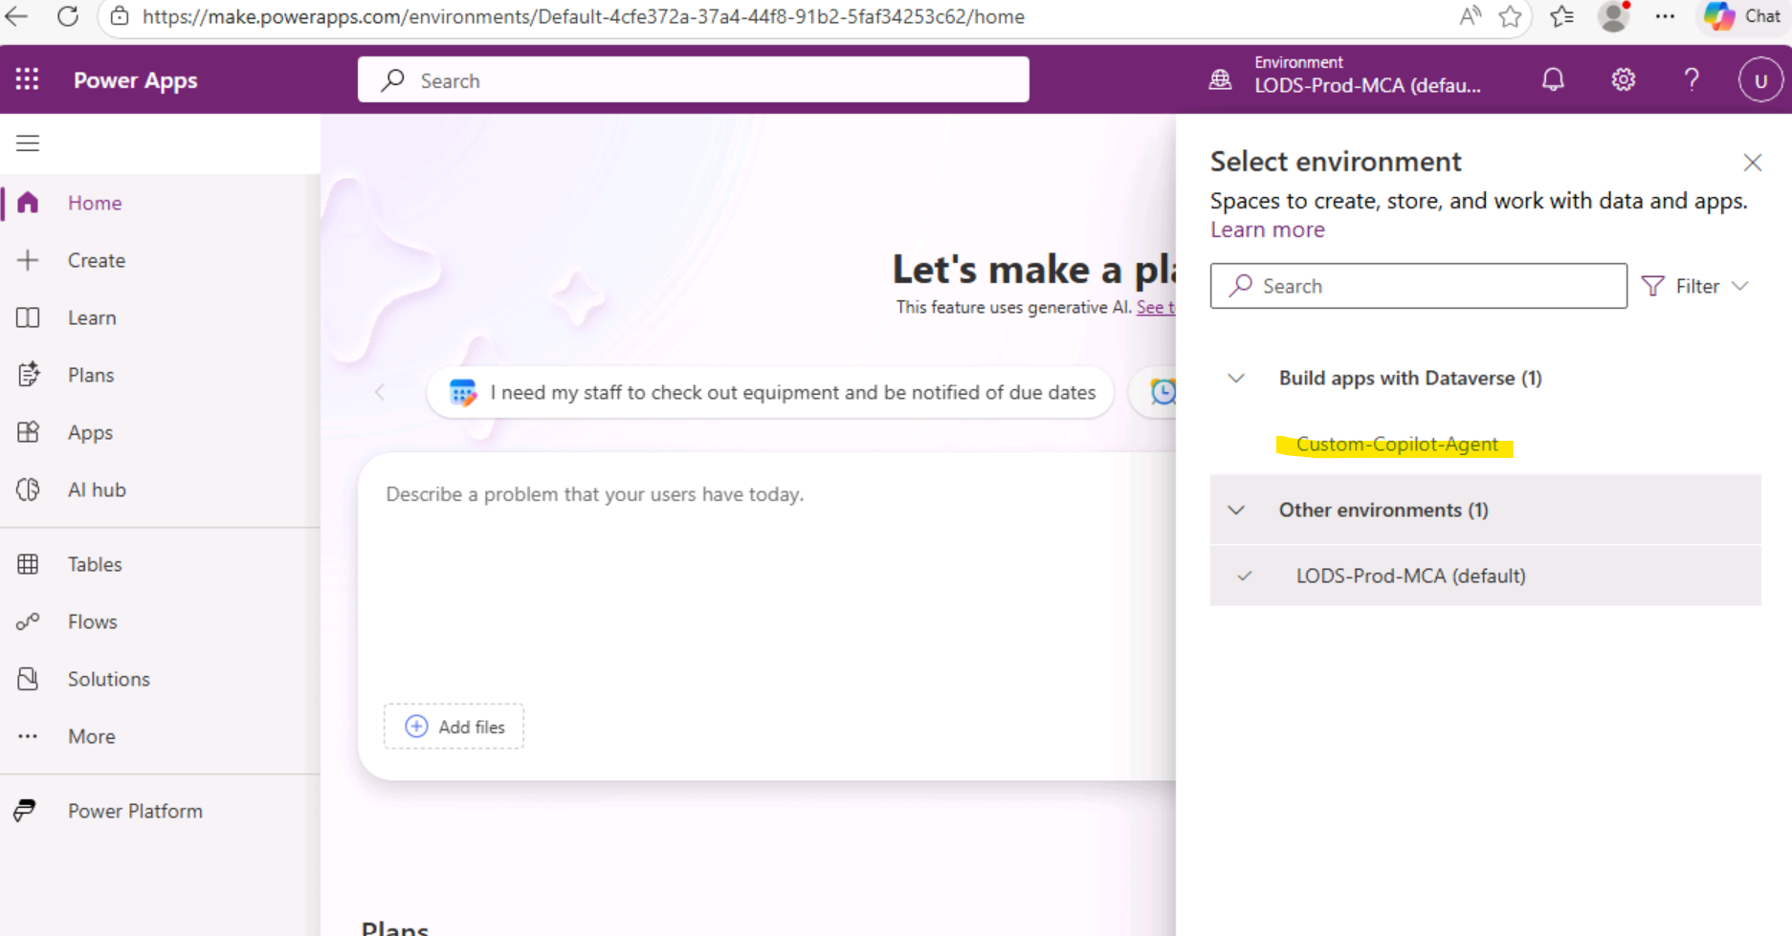Open the Filter dropdown
The width and height of the screenshot is (1792, 936).
tap(1695, 286)
